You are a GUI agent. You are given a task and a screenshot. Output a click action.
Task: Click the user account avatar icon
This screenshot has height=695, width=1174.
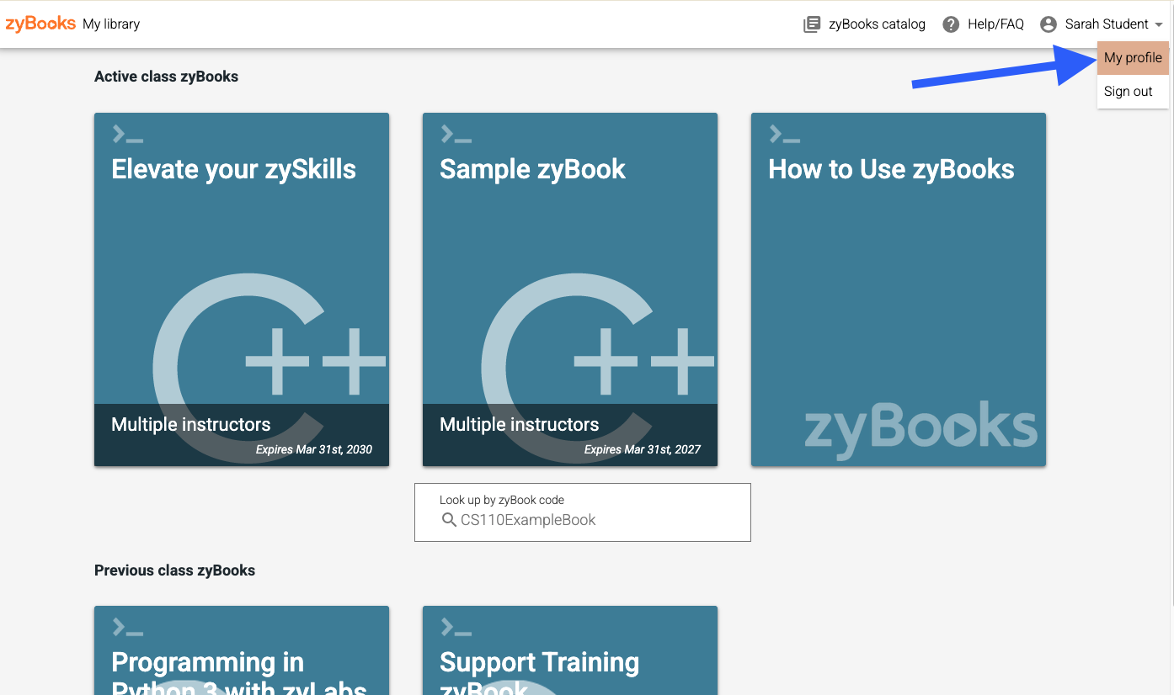pos(1049,24)
